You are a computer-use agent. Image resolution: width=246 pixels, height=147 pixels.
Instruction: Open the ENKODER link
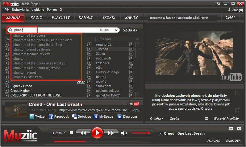[x=233, y=141]
